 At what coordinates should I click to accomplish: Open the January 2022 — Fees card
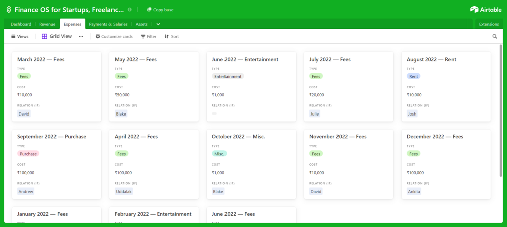(x=57, y=215)
